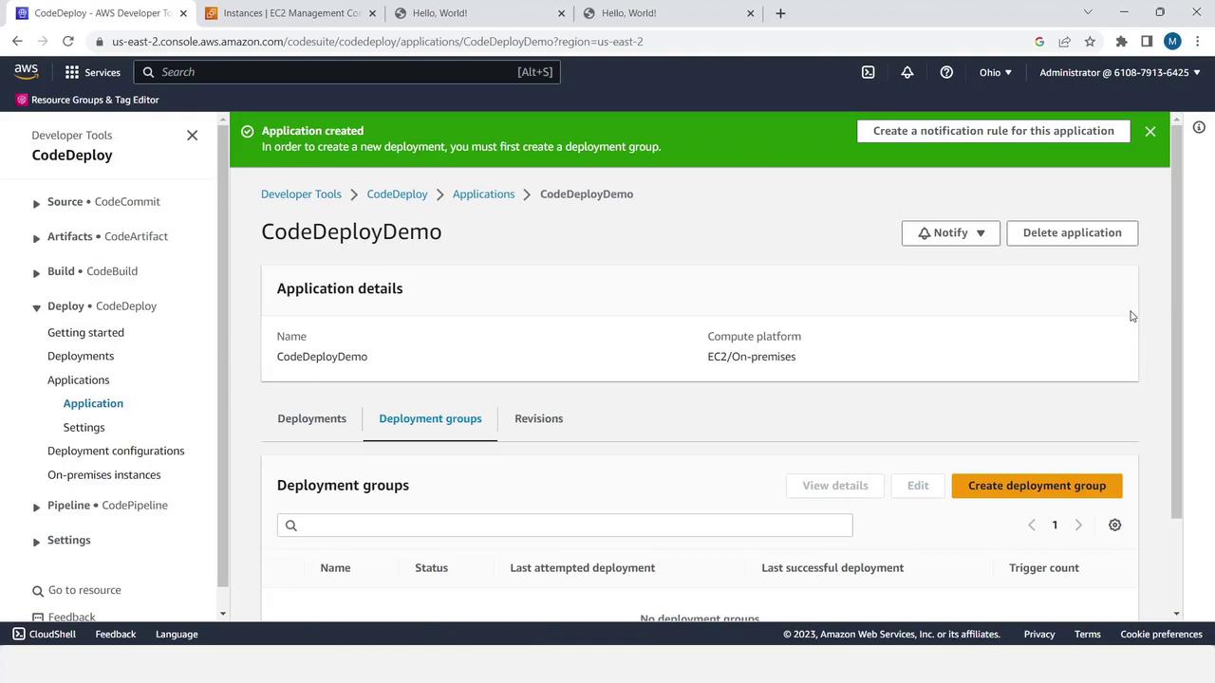1215x683 pixels.
Task: Open On-premises instances in the sidebar
Action: pyautogui.click(x=104, y=474)
